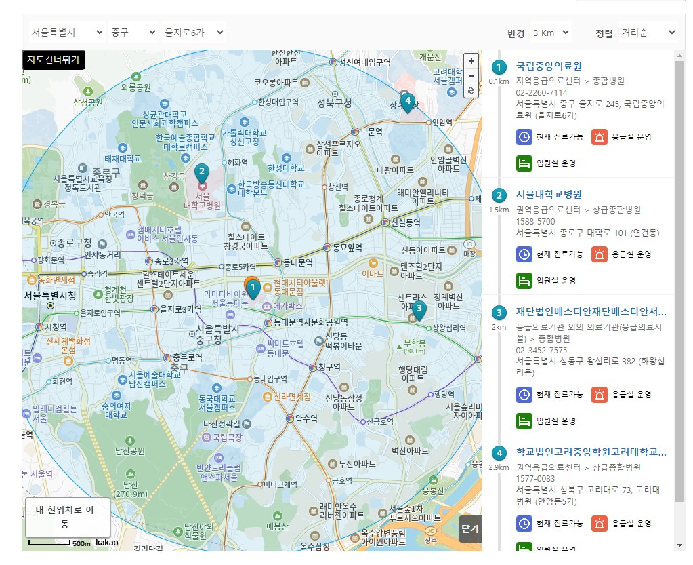Open 재단법인베스티안재단베스티안서... link
This screenshot has width=693, height=565.
click(x=591, y=312)
